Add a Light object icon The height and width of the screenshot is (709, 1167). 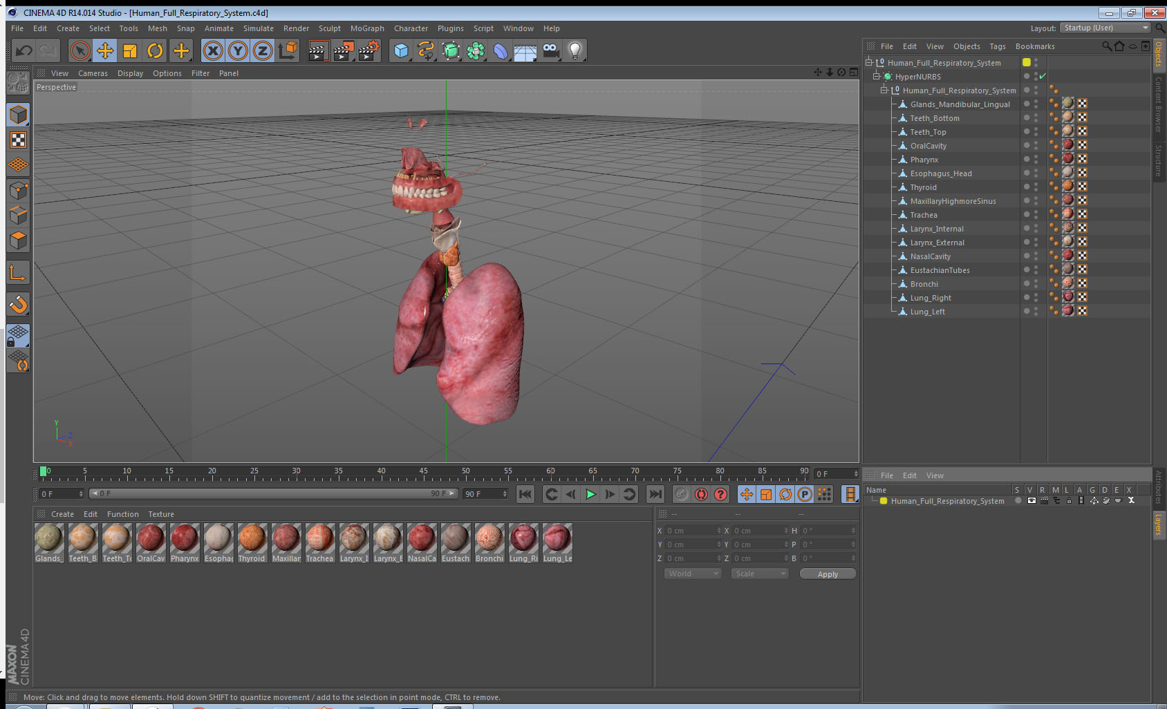pyautogui.click(x=575, y=50)
